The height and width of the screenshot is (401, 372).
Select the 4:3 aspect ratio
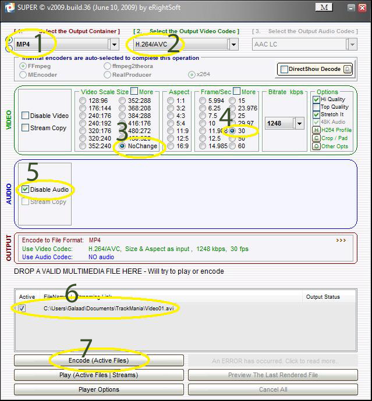[x=171, y=116]
